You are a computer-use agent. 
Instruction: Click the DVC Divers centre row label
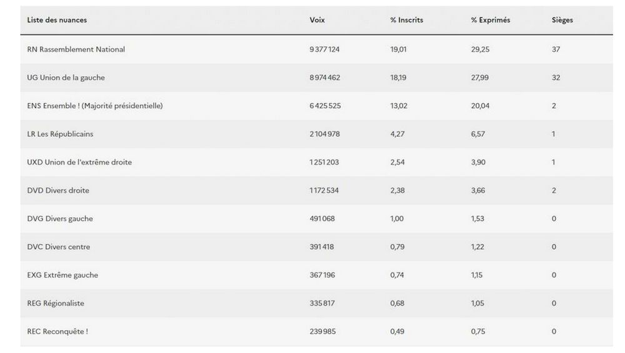(58, 247)
